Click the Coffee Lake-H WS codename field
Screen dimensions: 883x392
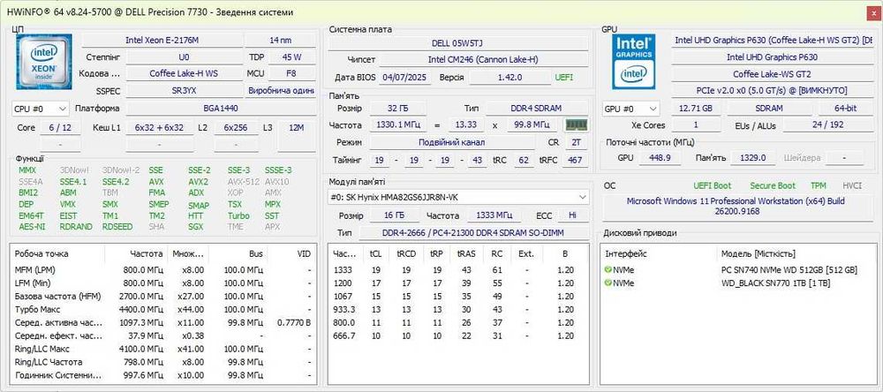[184, 73]
